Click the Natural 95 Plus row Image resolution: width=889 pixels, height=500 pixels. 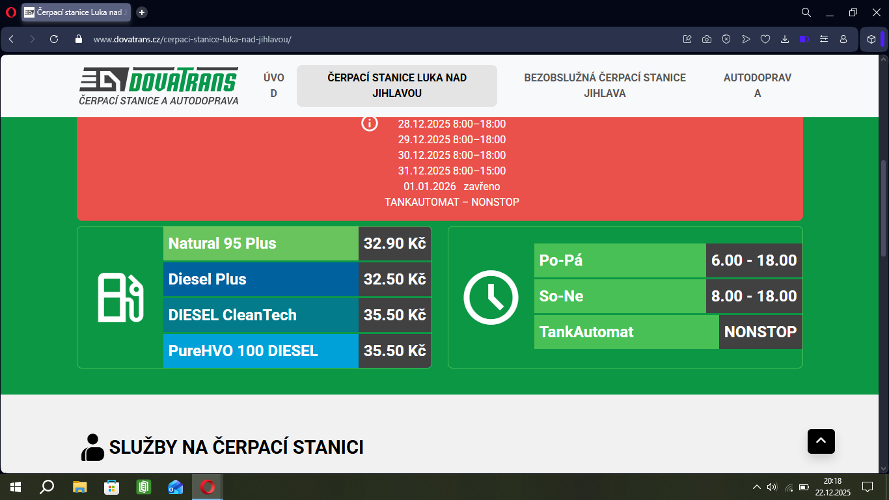297,243
